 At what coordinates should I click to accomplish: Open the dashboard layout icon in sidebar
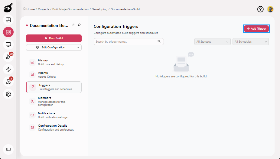click(8, 20)
